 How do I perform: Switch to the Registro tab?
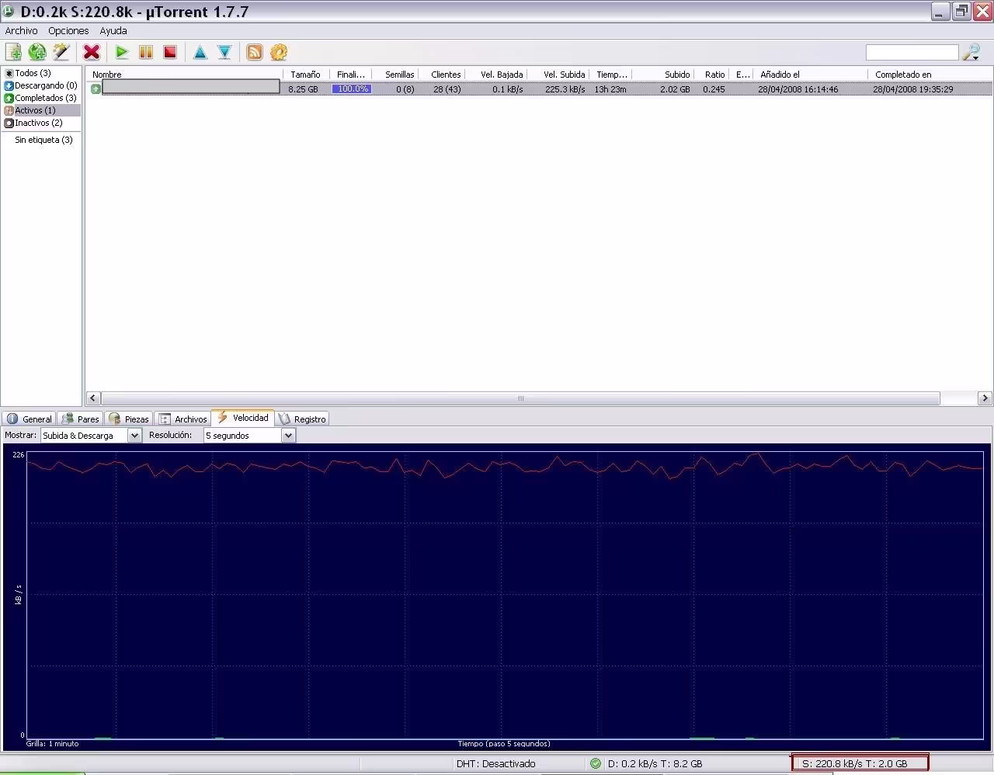tap(303, 419)
